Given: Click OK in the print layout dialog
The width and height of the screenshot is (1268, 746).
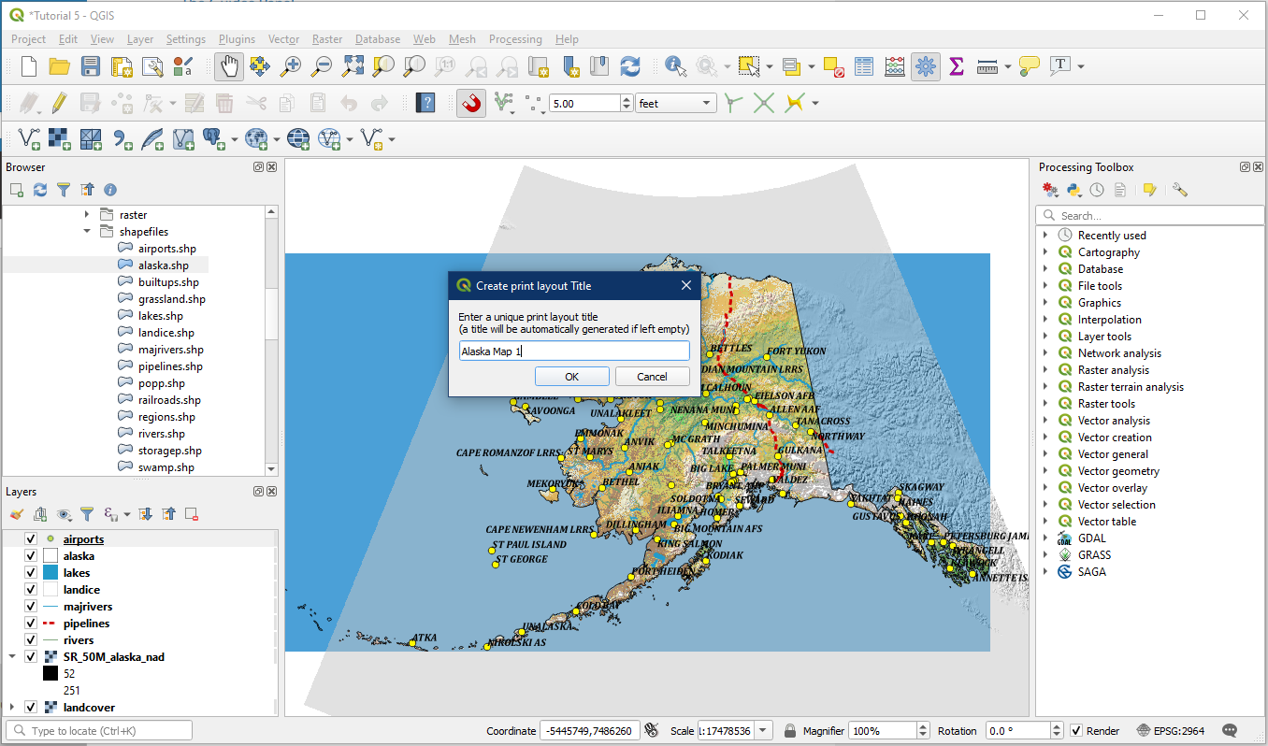Looking at the screenshot, I should click(572, 377).
